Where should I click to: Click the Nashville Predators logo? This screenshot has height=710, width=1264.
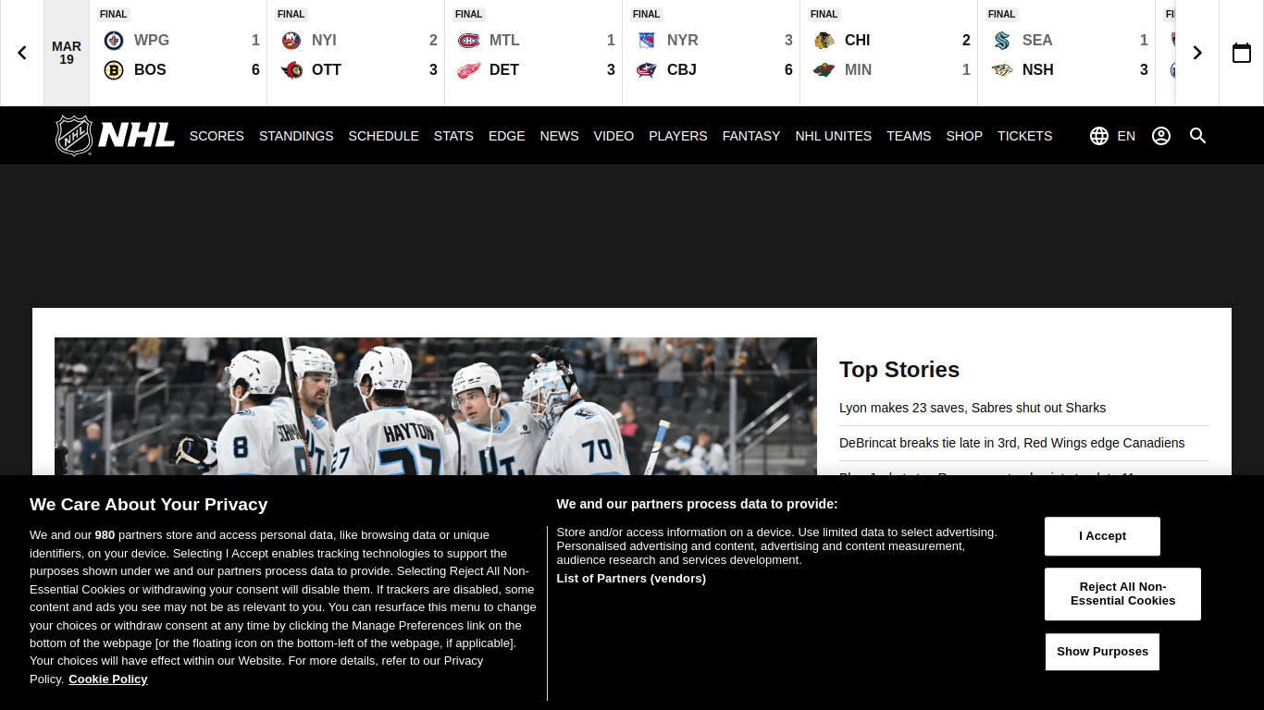[x=1002, y=69]
